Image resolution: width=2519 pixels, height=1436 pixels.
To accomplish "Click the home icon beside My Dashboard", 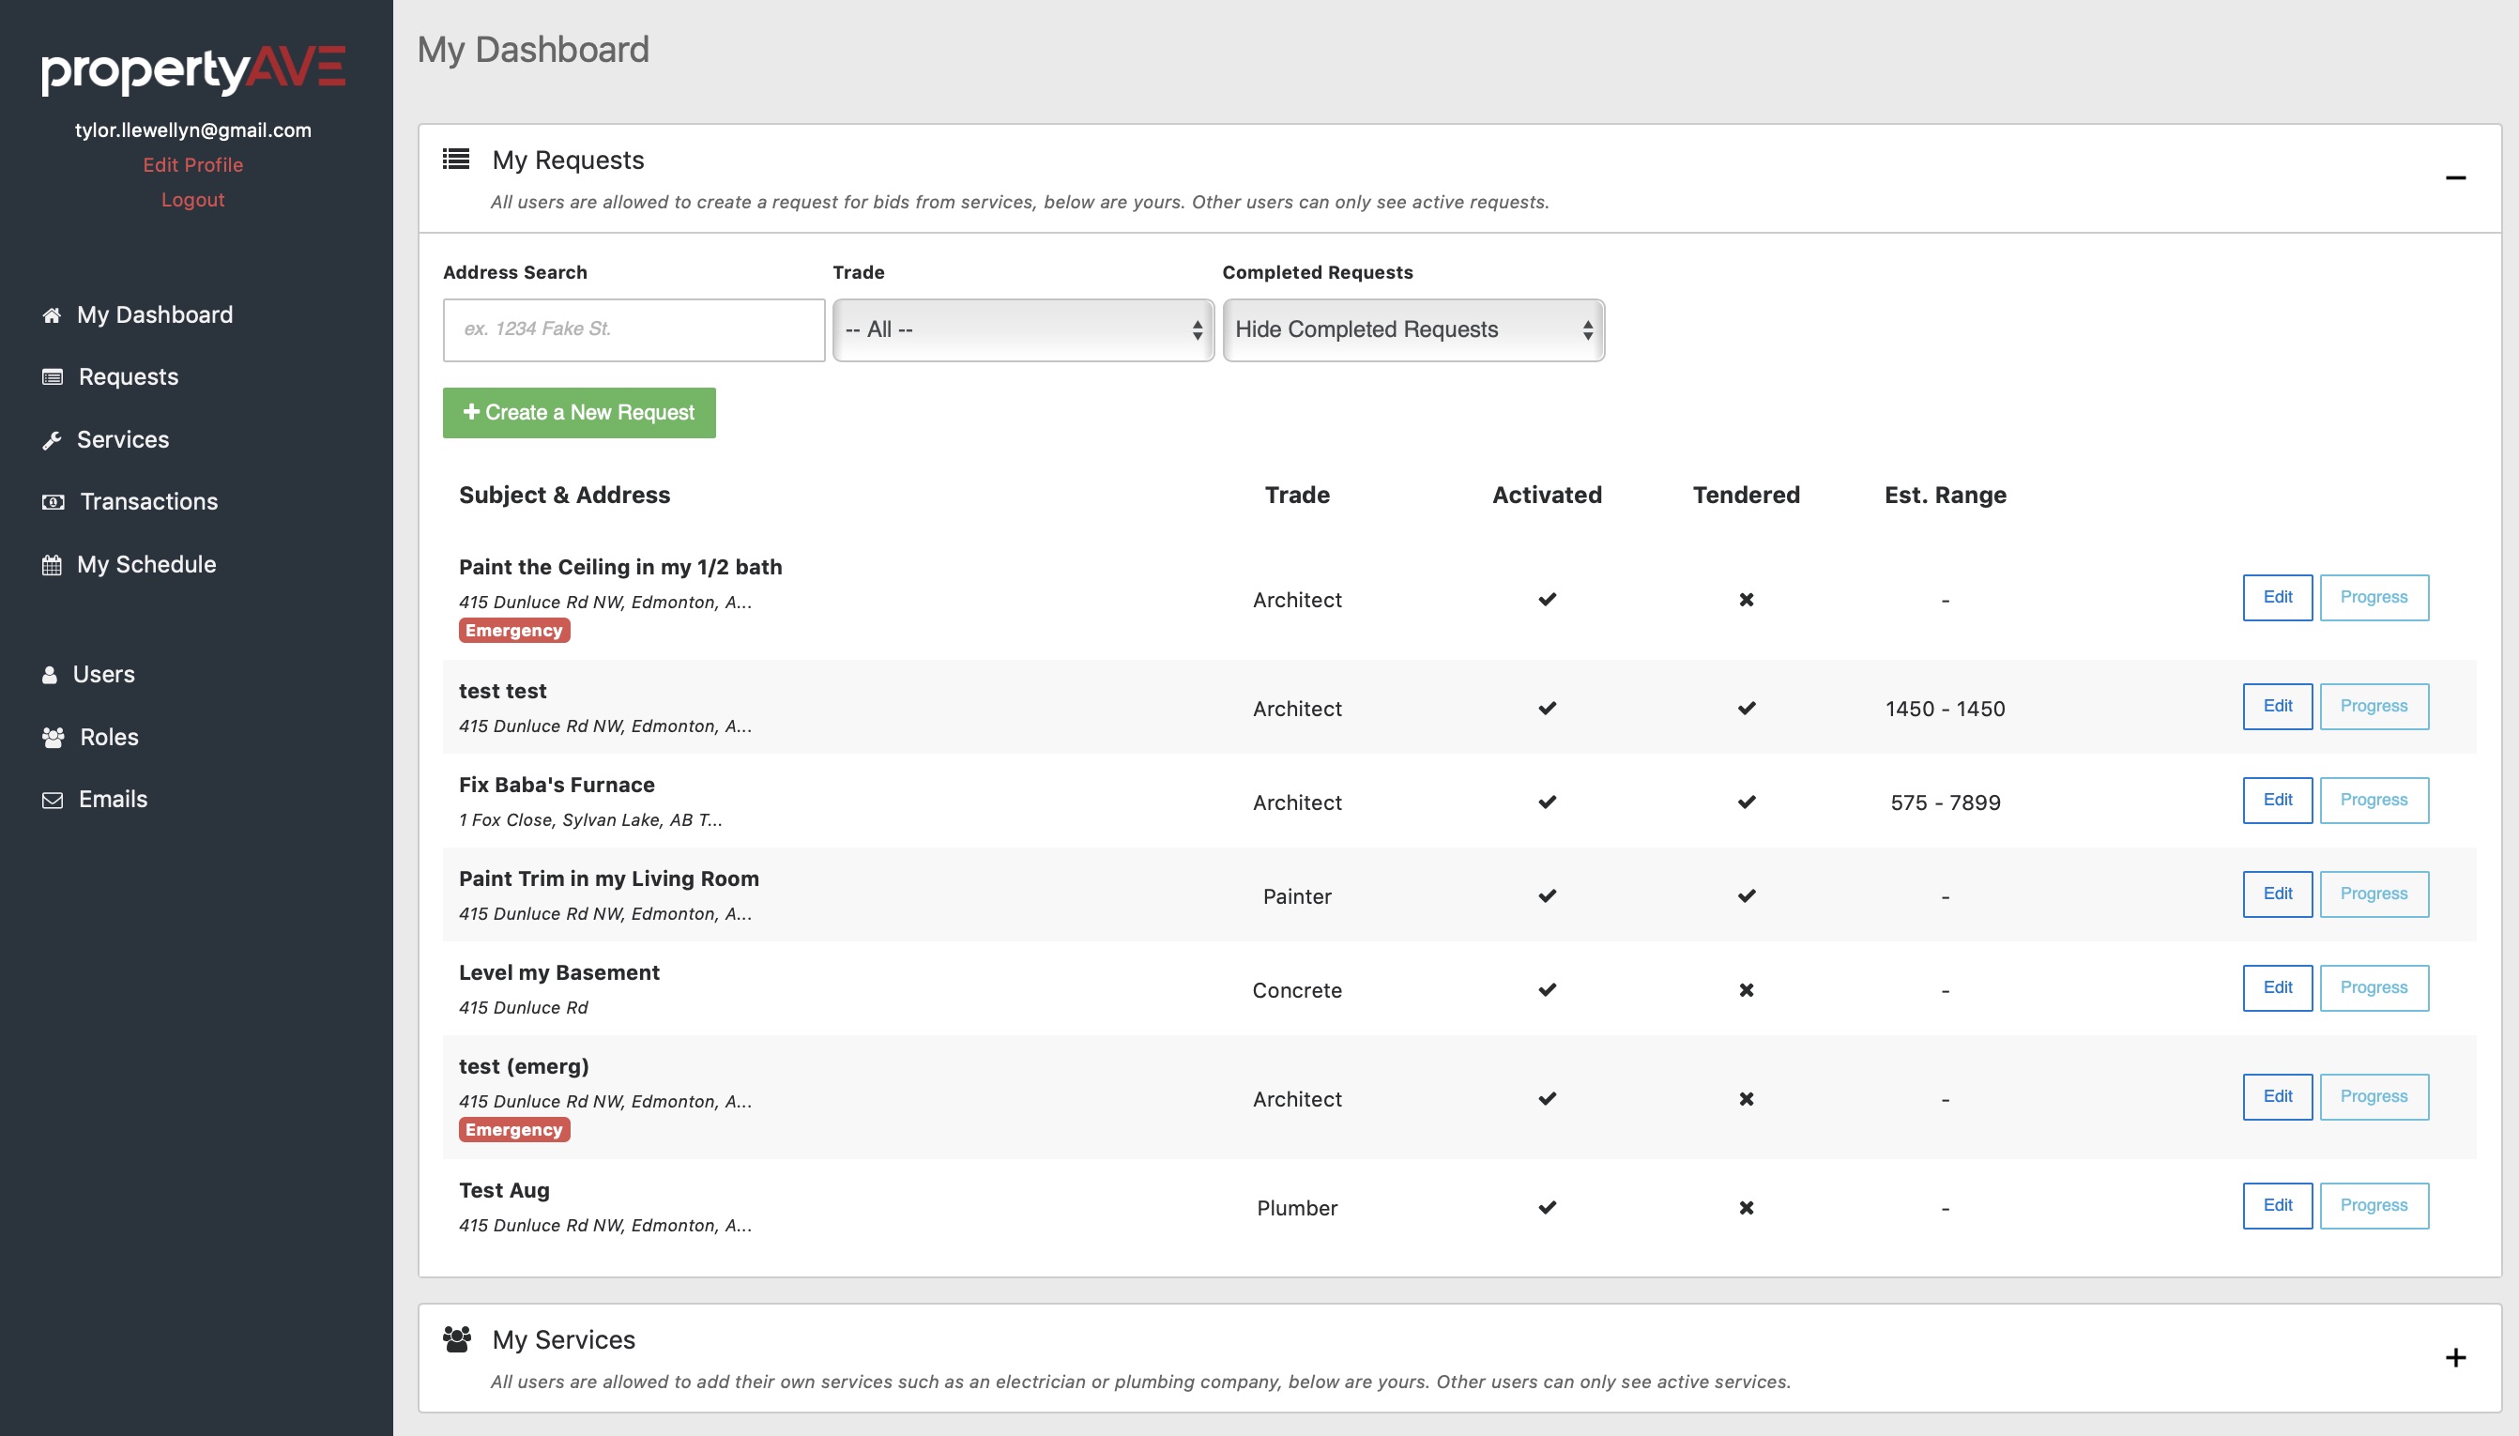I will [52, 315].
